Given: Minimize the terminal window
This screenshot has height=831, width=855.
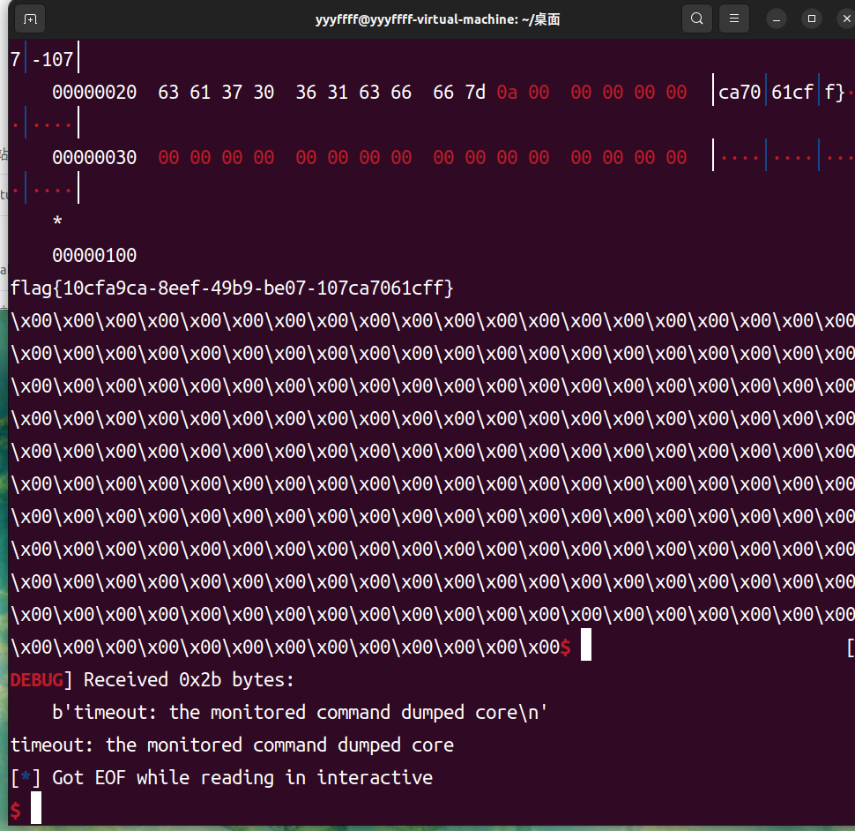Looking at the screenshot, I should click(774, 19).
